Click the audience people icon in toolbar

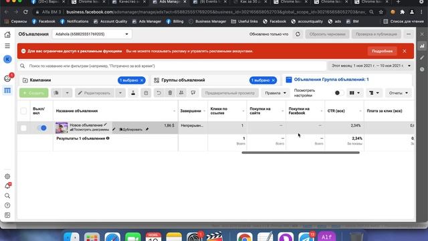click(x=181, y=93)
